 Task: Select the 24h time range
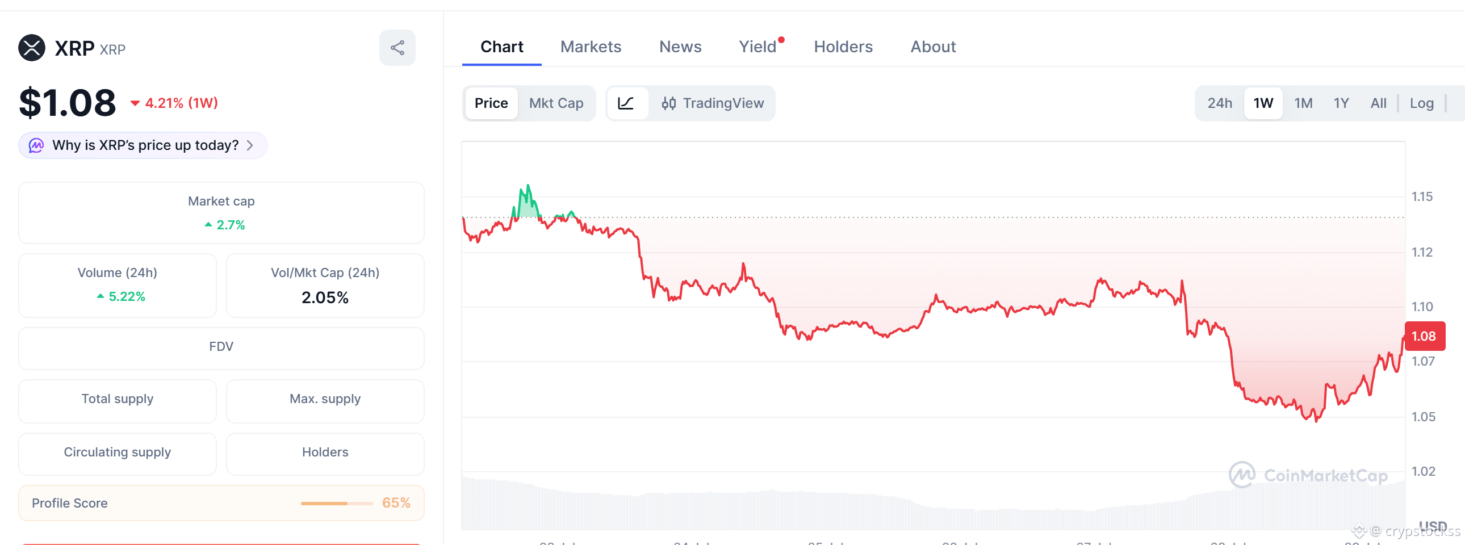pos(1219,103)
